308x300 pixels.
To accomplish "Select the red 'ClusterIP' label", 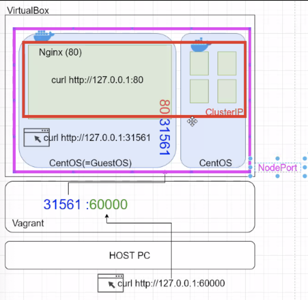I will (224, 112).
